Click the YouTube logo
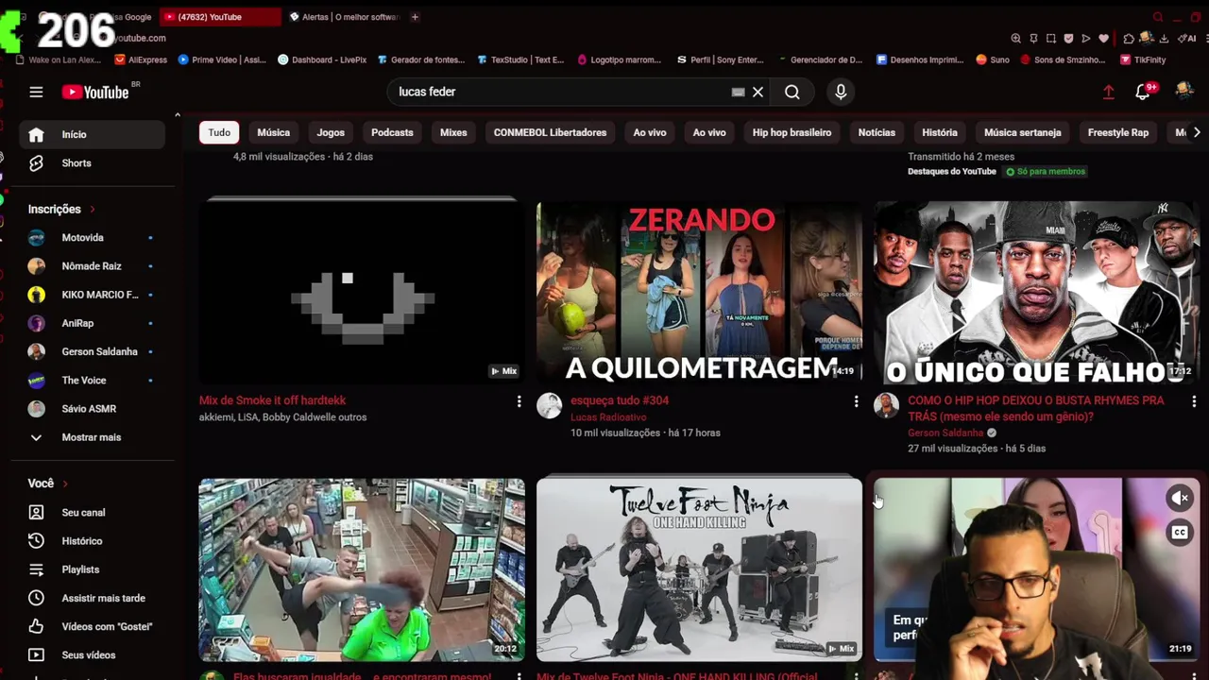This screenshot has height=680, width=1209. (x=95, y=92)
